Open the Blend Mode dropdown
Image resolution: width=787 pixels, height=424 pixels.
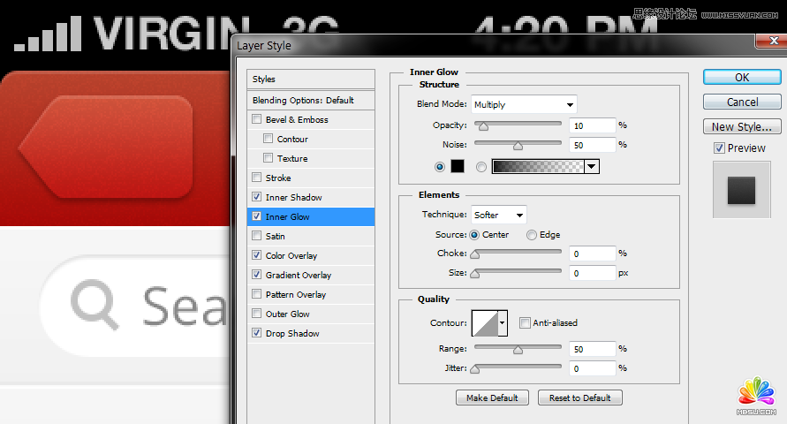[x=524, y=104]
